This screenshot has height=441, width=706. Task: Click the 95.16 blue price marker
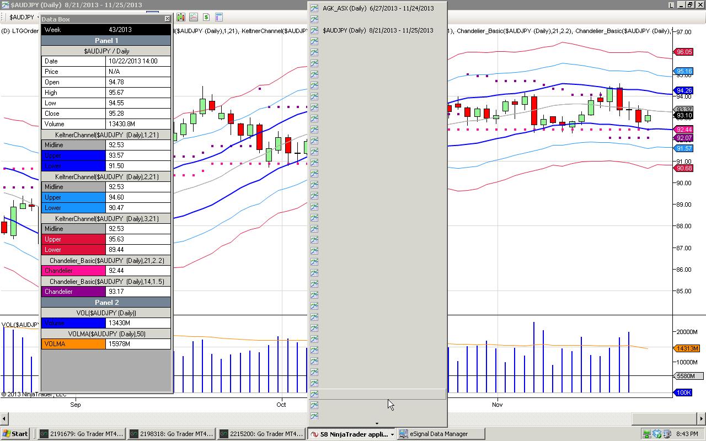684,71
